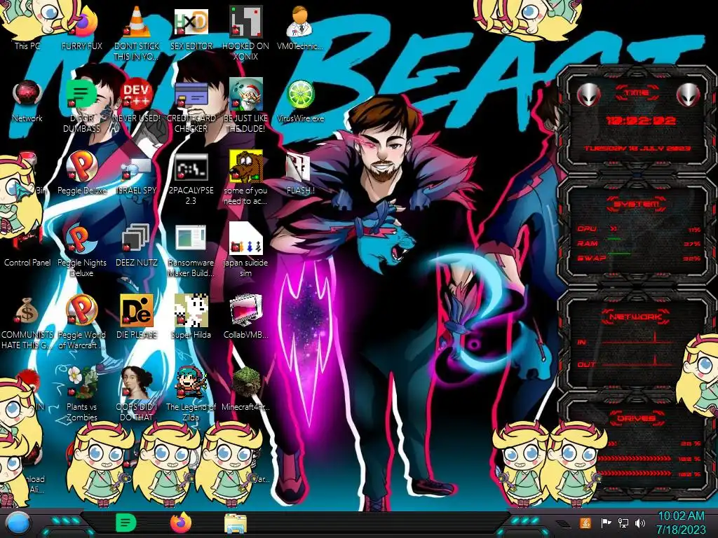Launch Peggle Nights Deluxe shortcut
The height and width of the screenshot is (538, 718).
[x=82, y=251]
